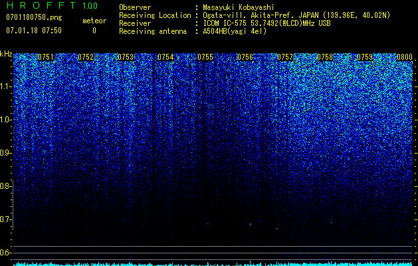Click the date stamp 07.01.18 07:50
The width and height of the screenshot is (418, 266).
click(x=34, y=31)
